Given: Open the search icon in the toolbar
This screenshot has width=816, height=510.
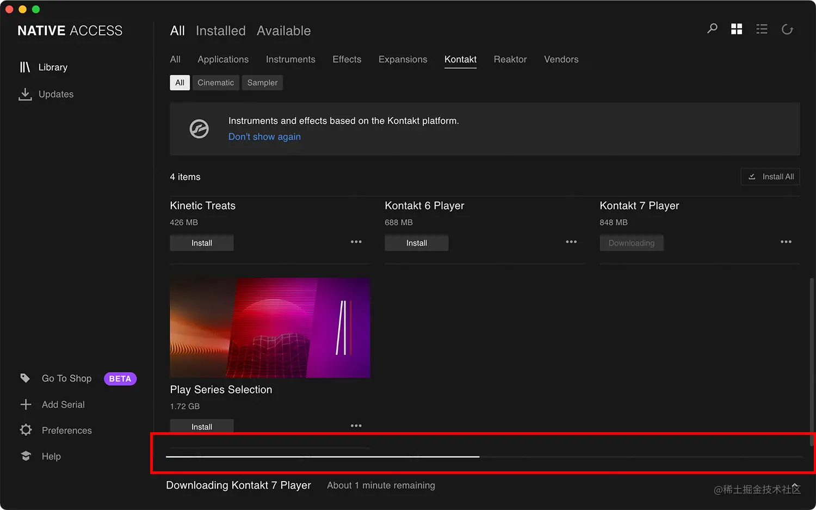Looking at the screenshot, I should tap(712, 29).
